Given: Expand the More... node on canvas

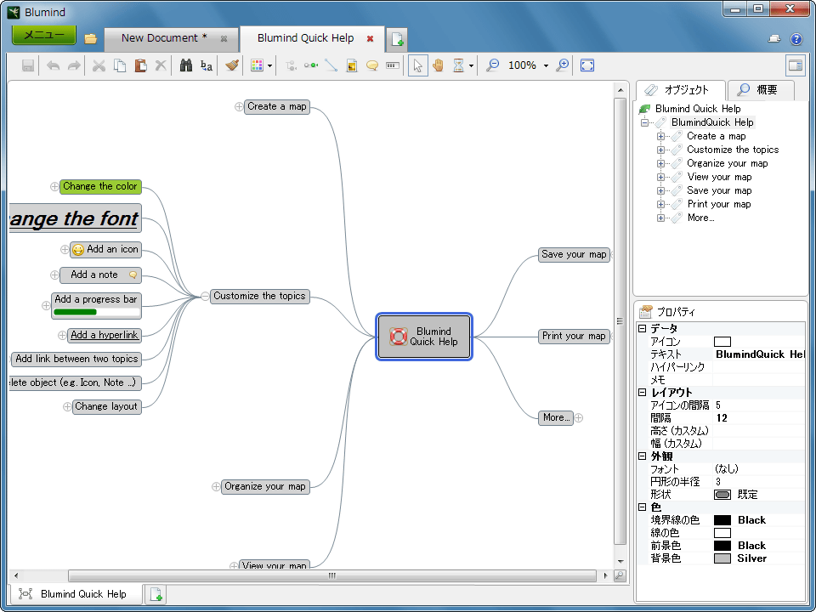Looking at the screenshot, I should click(x=579, y=417).
